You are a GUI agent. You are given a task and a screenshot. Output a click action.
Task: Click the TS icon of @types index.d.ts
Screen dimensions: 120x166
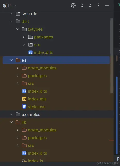(x=30, y=52)
